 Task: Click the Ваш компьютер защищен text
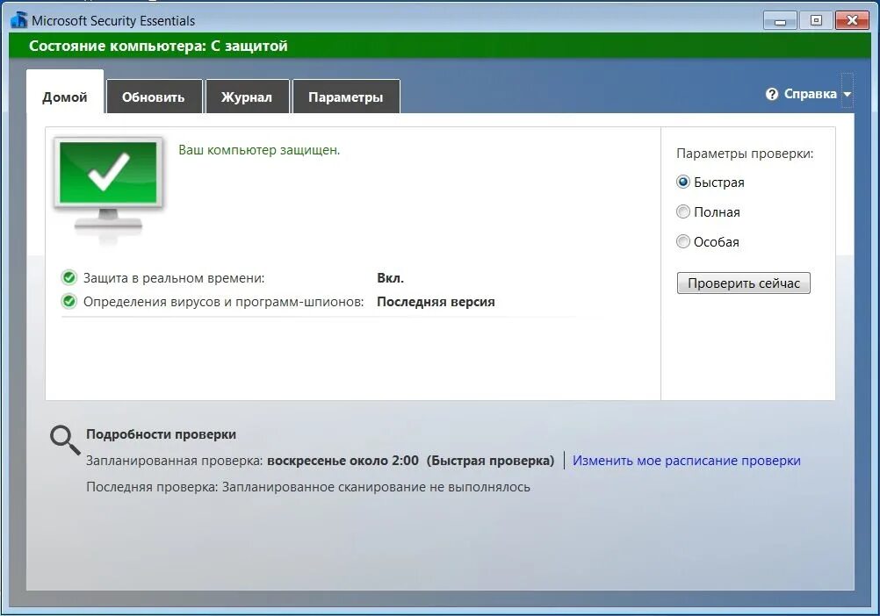click(x=259, y=150)
